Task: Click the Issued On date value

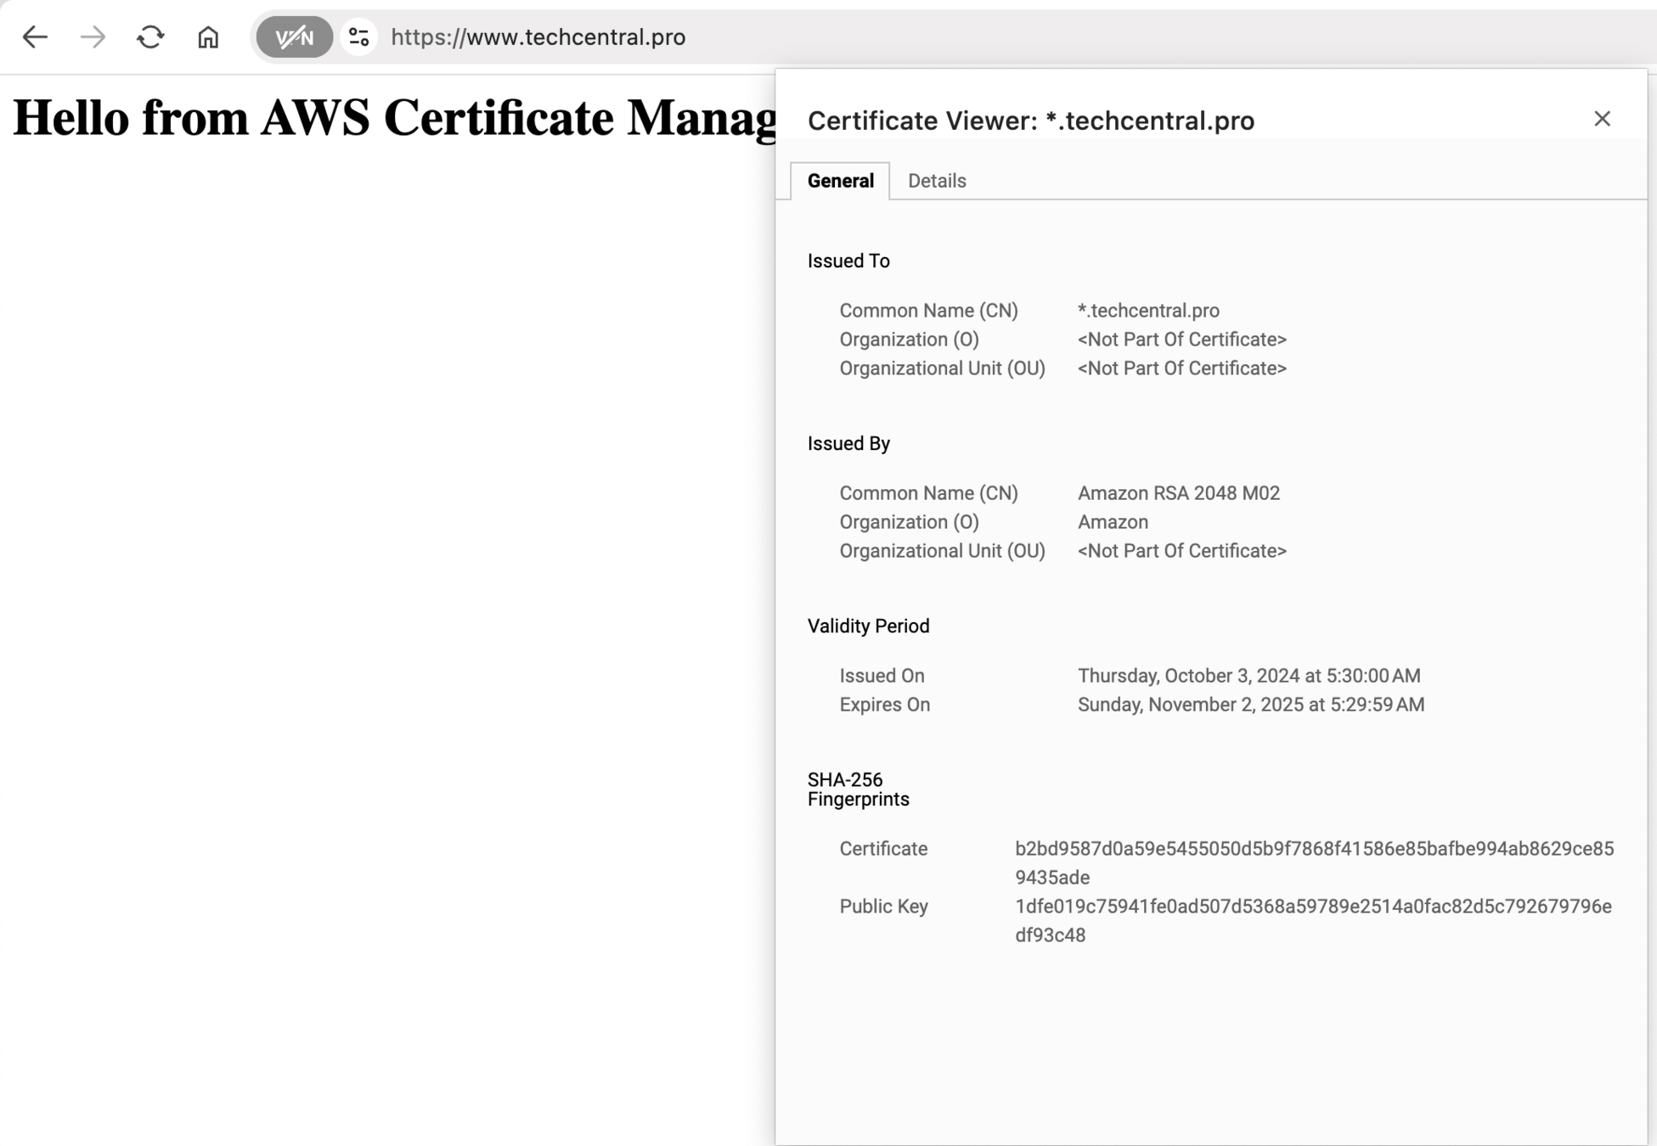Action: coord(1248,676)
